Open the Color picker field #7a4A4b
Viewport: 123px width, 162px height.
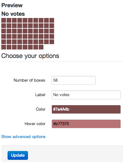(86, 109)
